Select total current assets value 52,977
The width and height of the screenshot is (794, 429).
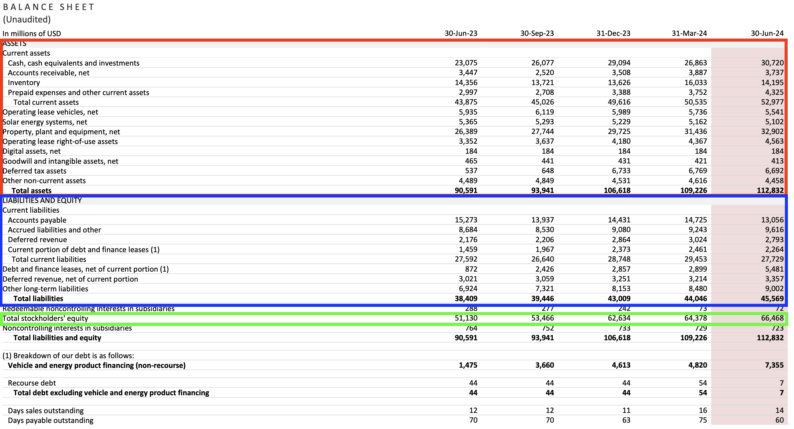pos(772,102)
